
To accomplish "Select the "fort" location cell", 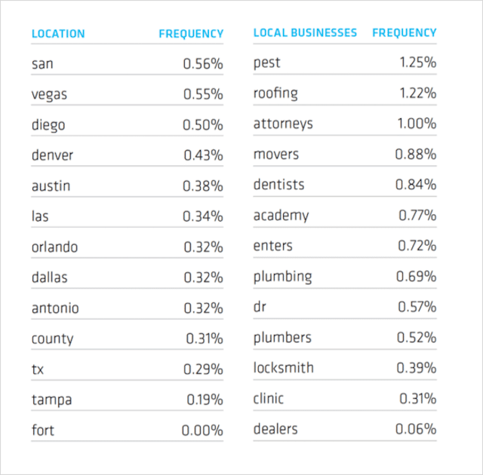I will click(x=42, y=431).
